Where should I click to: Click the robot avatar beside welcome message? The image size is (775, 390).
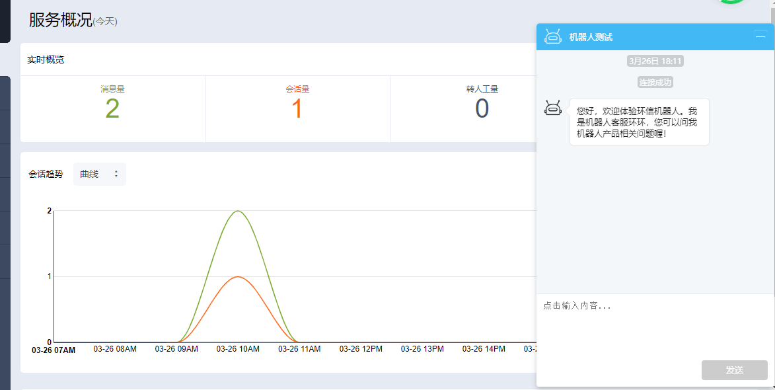pyautogui.click(x=553, y=108)
